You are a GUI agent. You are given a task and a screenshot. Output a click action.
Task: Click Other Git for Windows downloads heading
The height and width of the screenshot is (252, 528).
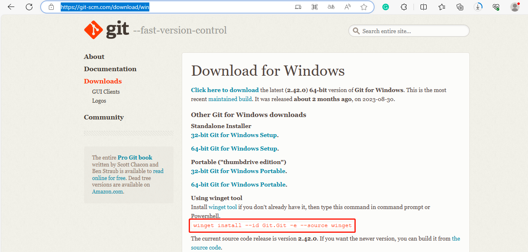[249, 115]
